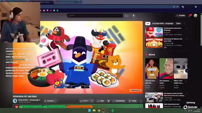
Task: Open the Dinge Erklärt – Kurzgesagt channel avatar
Action: 15,101
